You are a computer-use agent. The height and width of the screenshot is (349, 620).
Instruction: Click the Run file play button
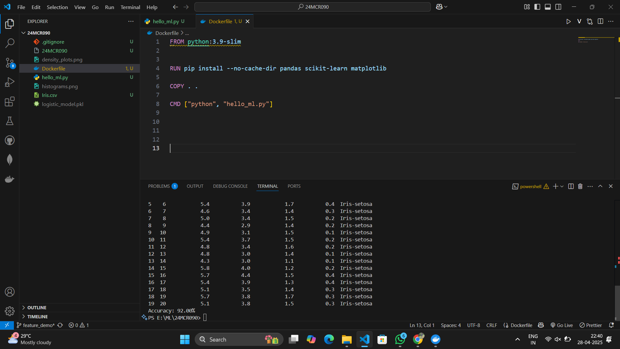tap(568, 21)
